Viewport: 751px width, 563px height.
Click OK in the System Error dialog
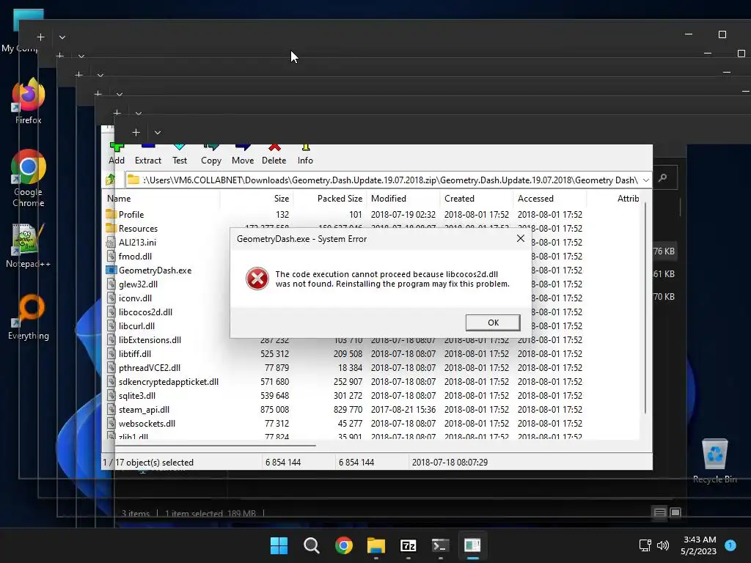point(493,323)
